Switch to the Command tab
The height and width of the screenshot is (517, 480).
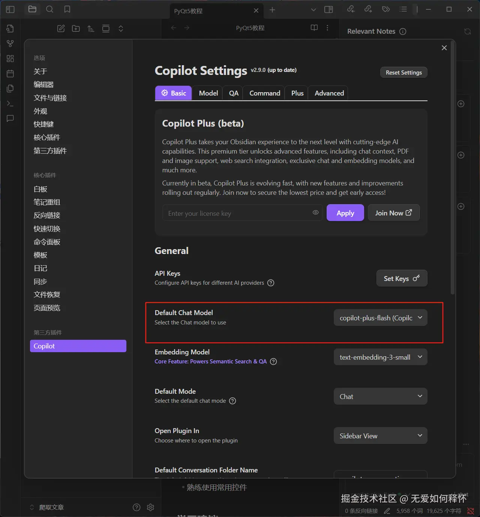click(265, 93)
